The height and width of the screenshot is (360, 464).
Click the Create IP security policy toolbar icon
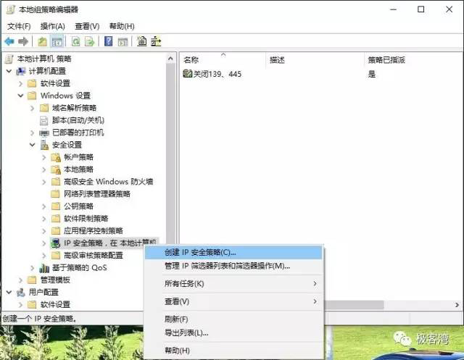click(141, 41)
